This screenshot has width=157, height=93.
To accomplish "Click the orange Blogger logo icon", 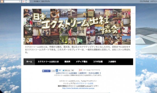I will [2, 1].
